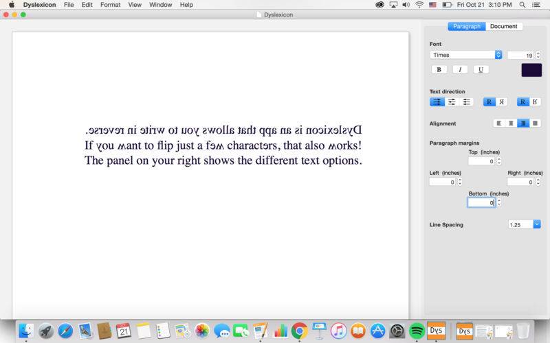Choose the mirrored Я character option
The height and width of the screenshot is (343, 550).
(502, 102)
